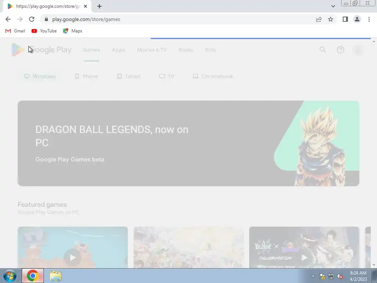The image size is (377, 283).
Task: Open Chrome profile avatar menu
Action: click(x=357, y=19)
